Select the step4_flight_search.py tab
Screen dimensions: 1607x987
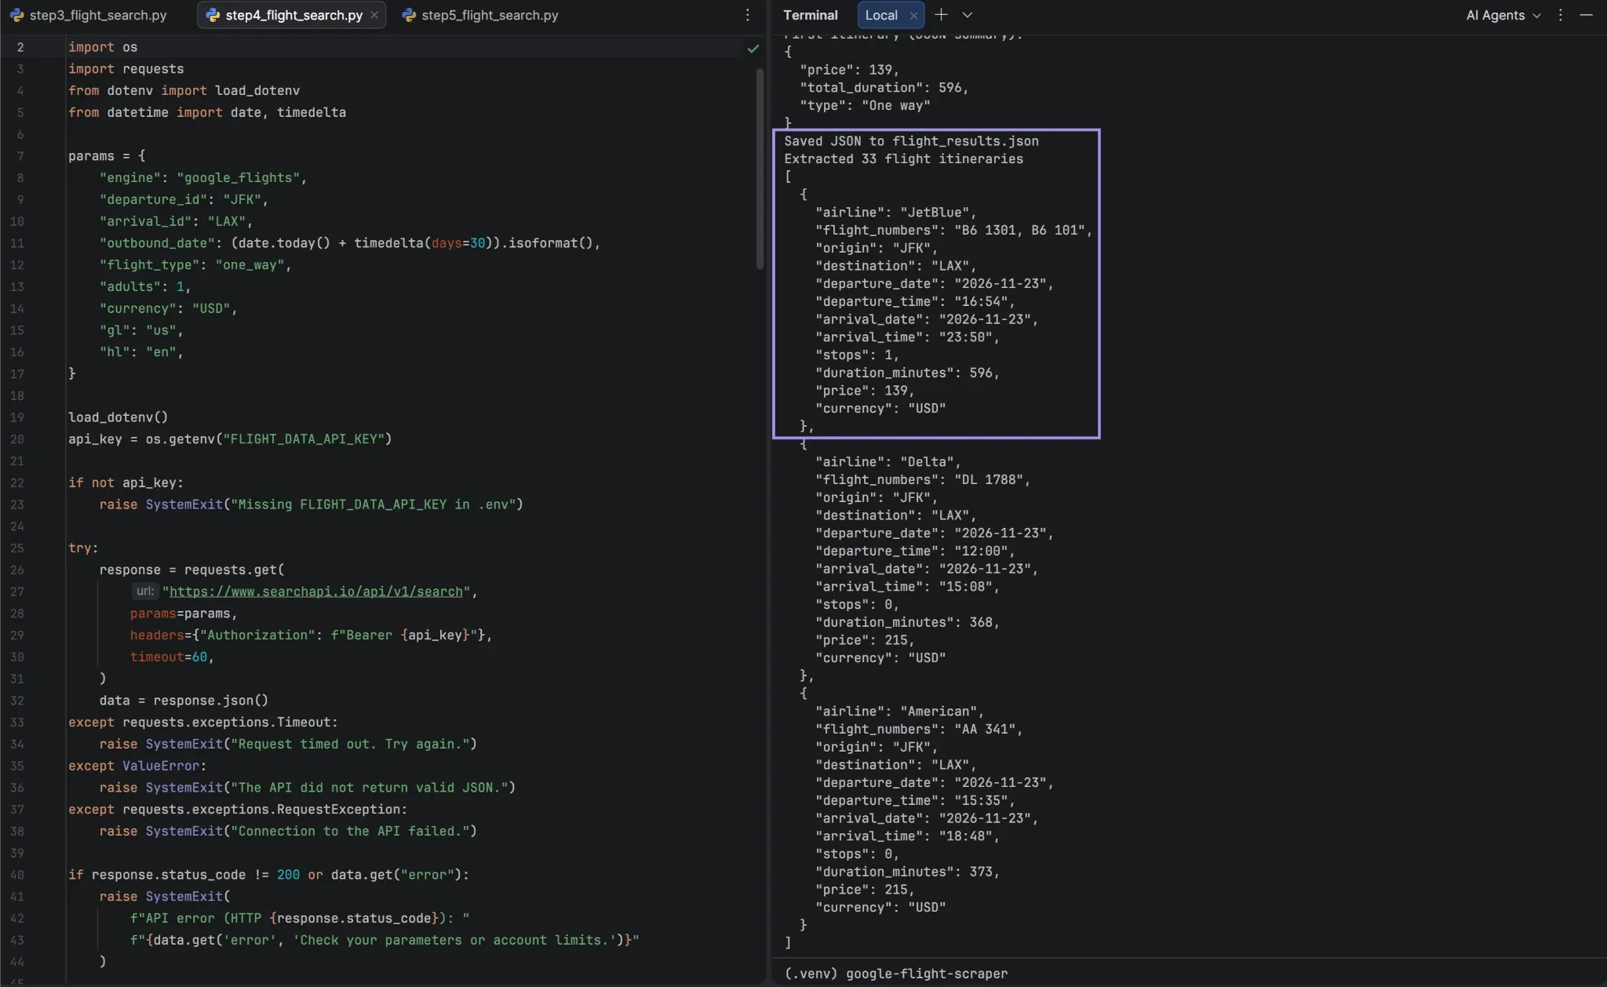click(293, 15)
